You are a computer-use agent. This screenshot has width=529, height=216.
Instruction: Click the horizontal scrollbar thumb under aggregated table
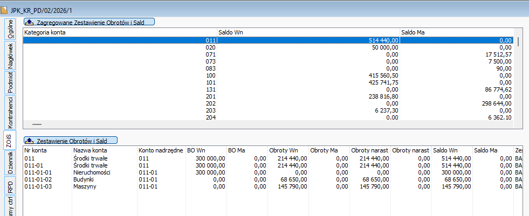pyautogui.click(x=37, y=124)
